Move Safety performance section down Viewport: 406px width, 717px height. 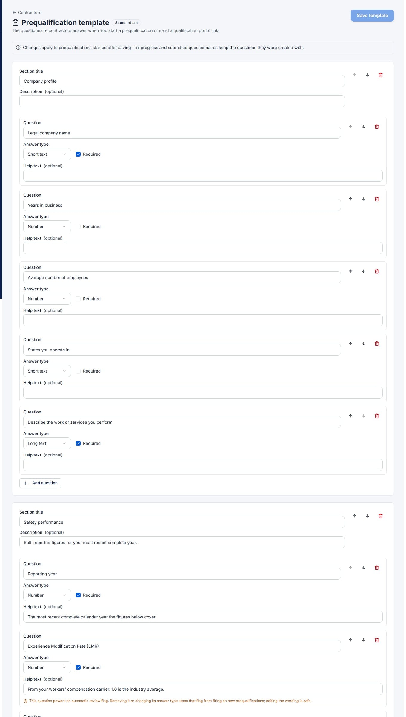tap(367, 516)
